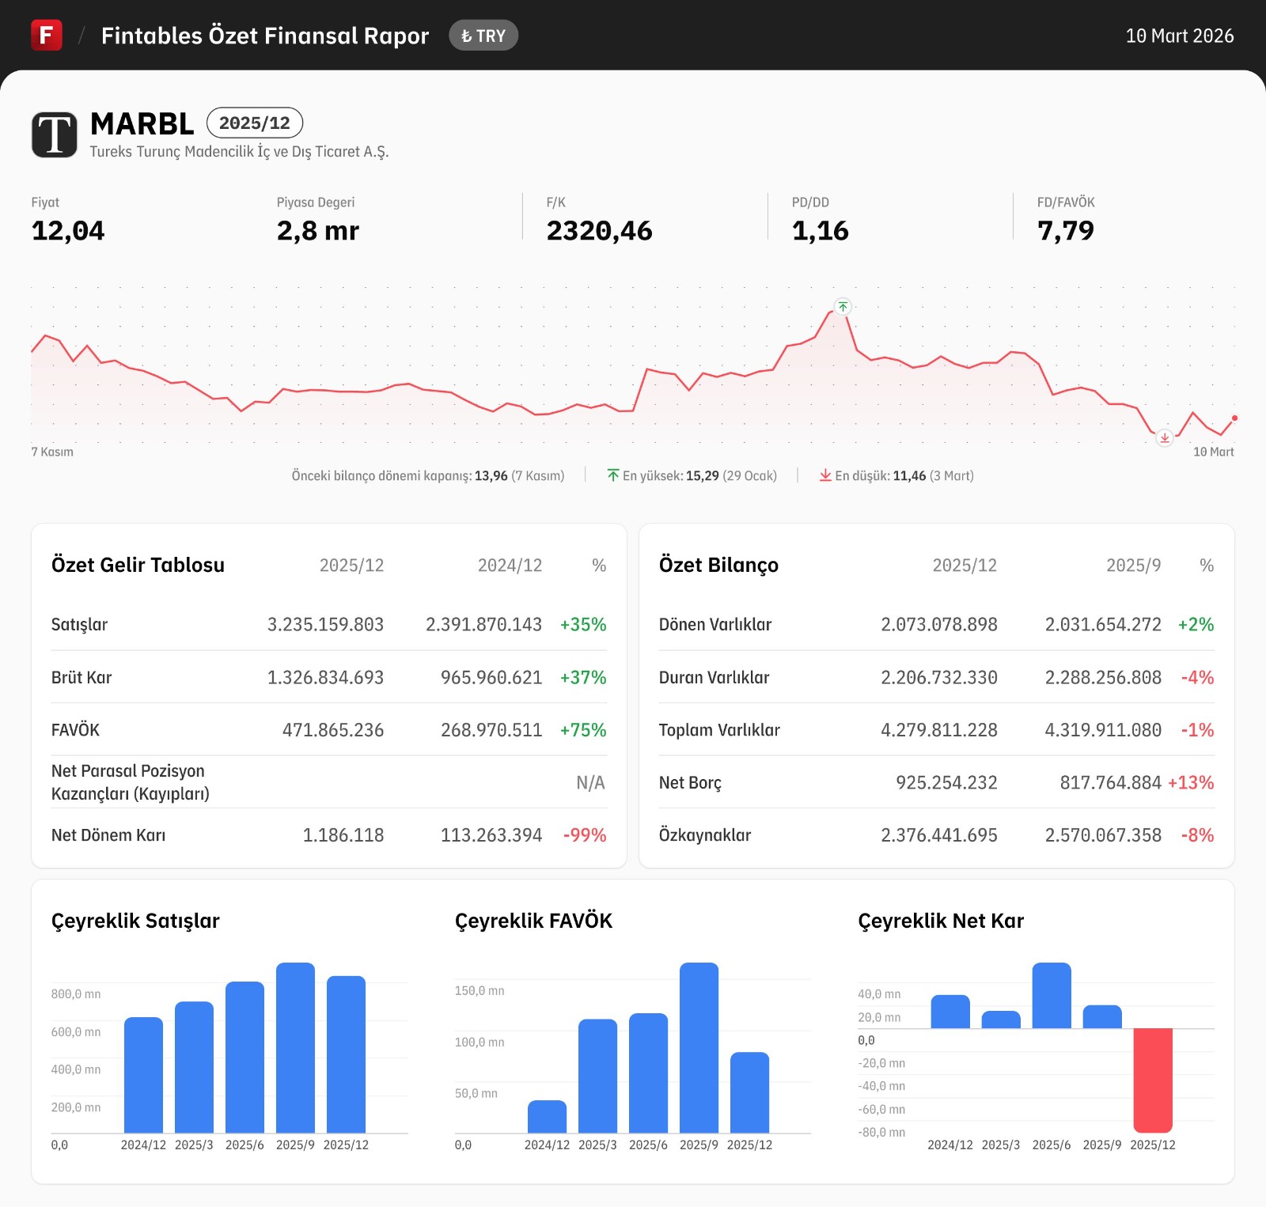Click the Net Borç change +13%
The height and width of the screenshot is (1207, 1266).
(x=1191, y=782)
